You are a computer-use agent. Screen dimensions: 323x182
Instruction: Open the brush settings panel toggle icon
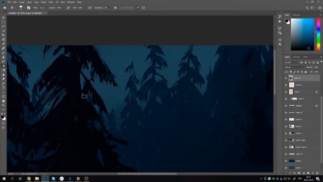29,8
